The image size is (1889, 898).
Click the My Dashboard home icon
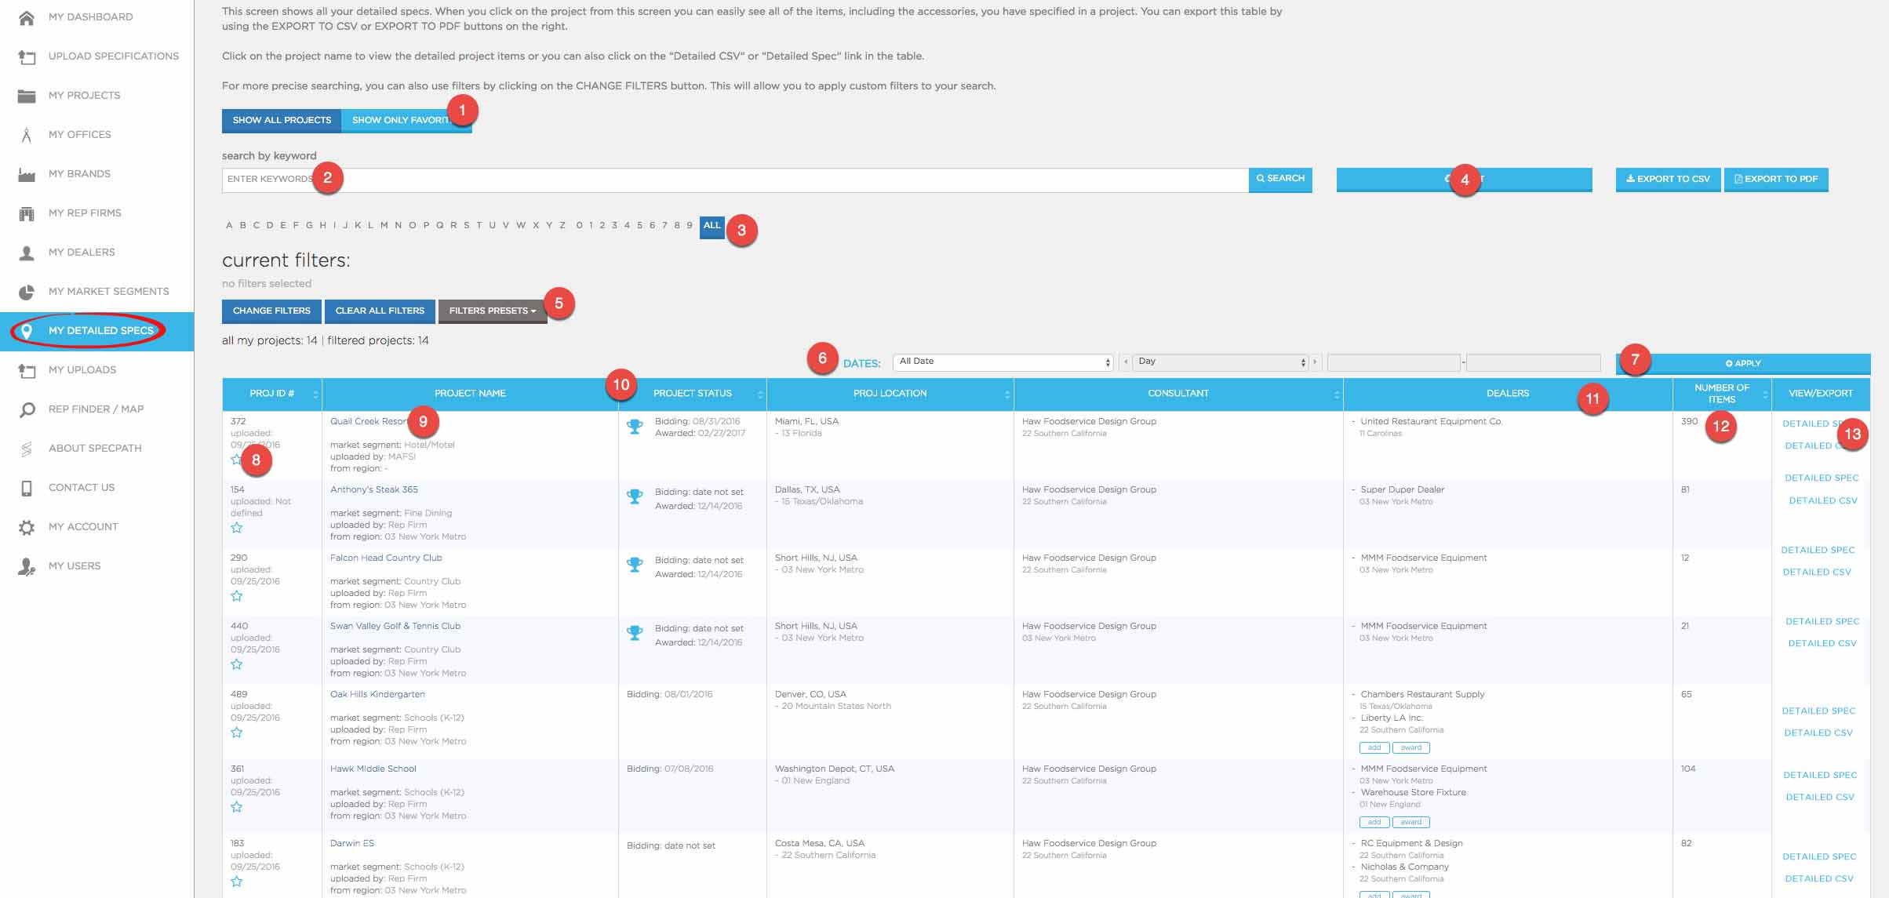[27, 17]
